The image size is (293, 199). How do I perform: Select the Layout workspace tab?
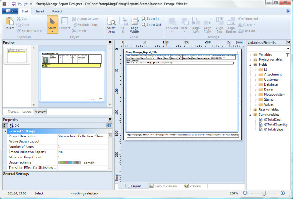[x=133, y=186]
